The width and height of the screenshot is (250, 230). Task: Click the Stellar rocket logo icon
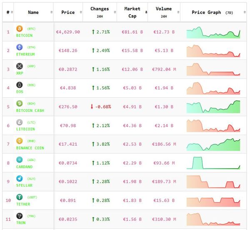(20, 178)
